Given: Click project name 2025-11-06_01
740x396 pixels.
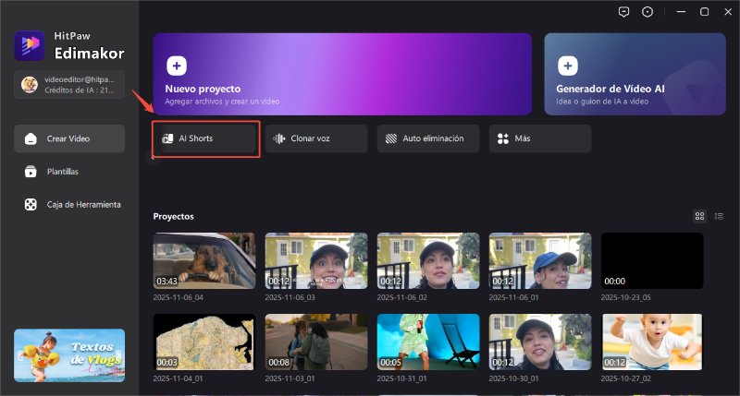Looking at the screenshot, I should pos(513,297).
